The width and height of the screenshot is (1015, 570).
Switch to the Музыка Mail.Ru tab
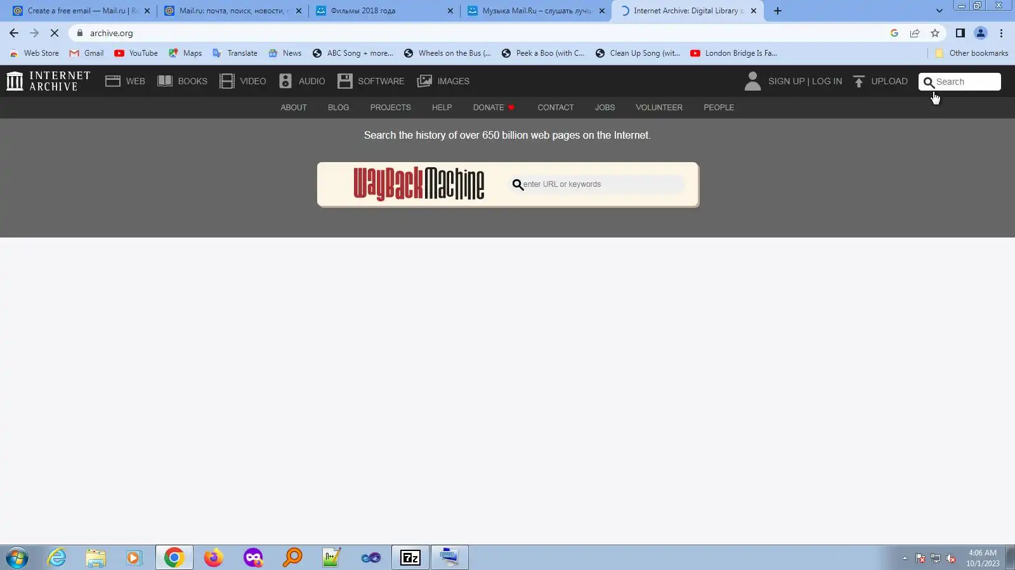point(536,11)
